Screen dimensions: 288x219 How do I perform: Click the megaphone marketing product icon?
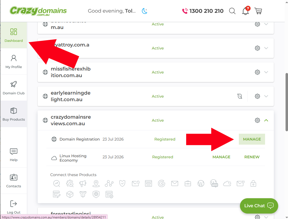click(83, 183)
